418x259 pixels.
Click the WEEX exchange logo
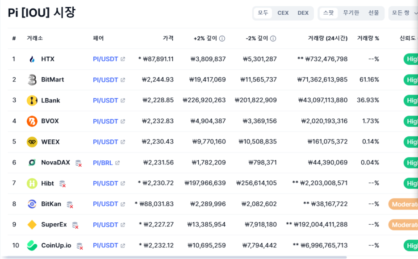click(x=32, y=142)
